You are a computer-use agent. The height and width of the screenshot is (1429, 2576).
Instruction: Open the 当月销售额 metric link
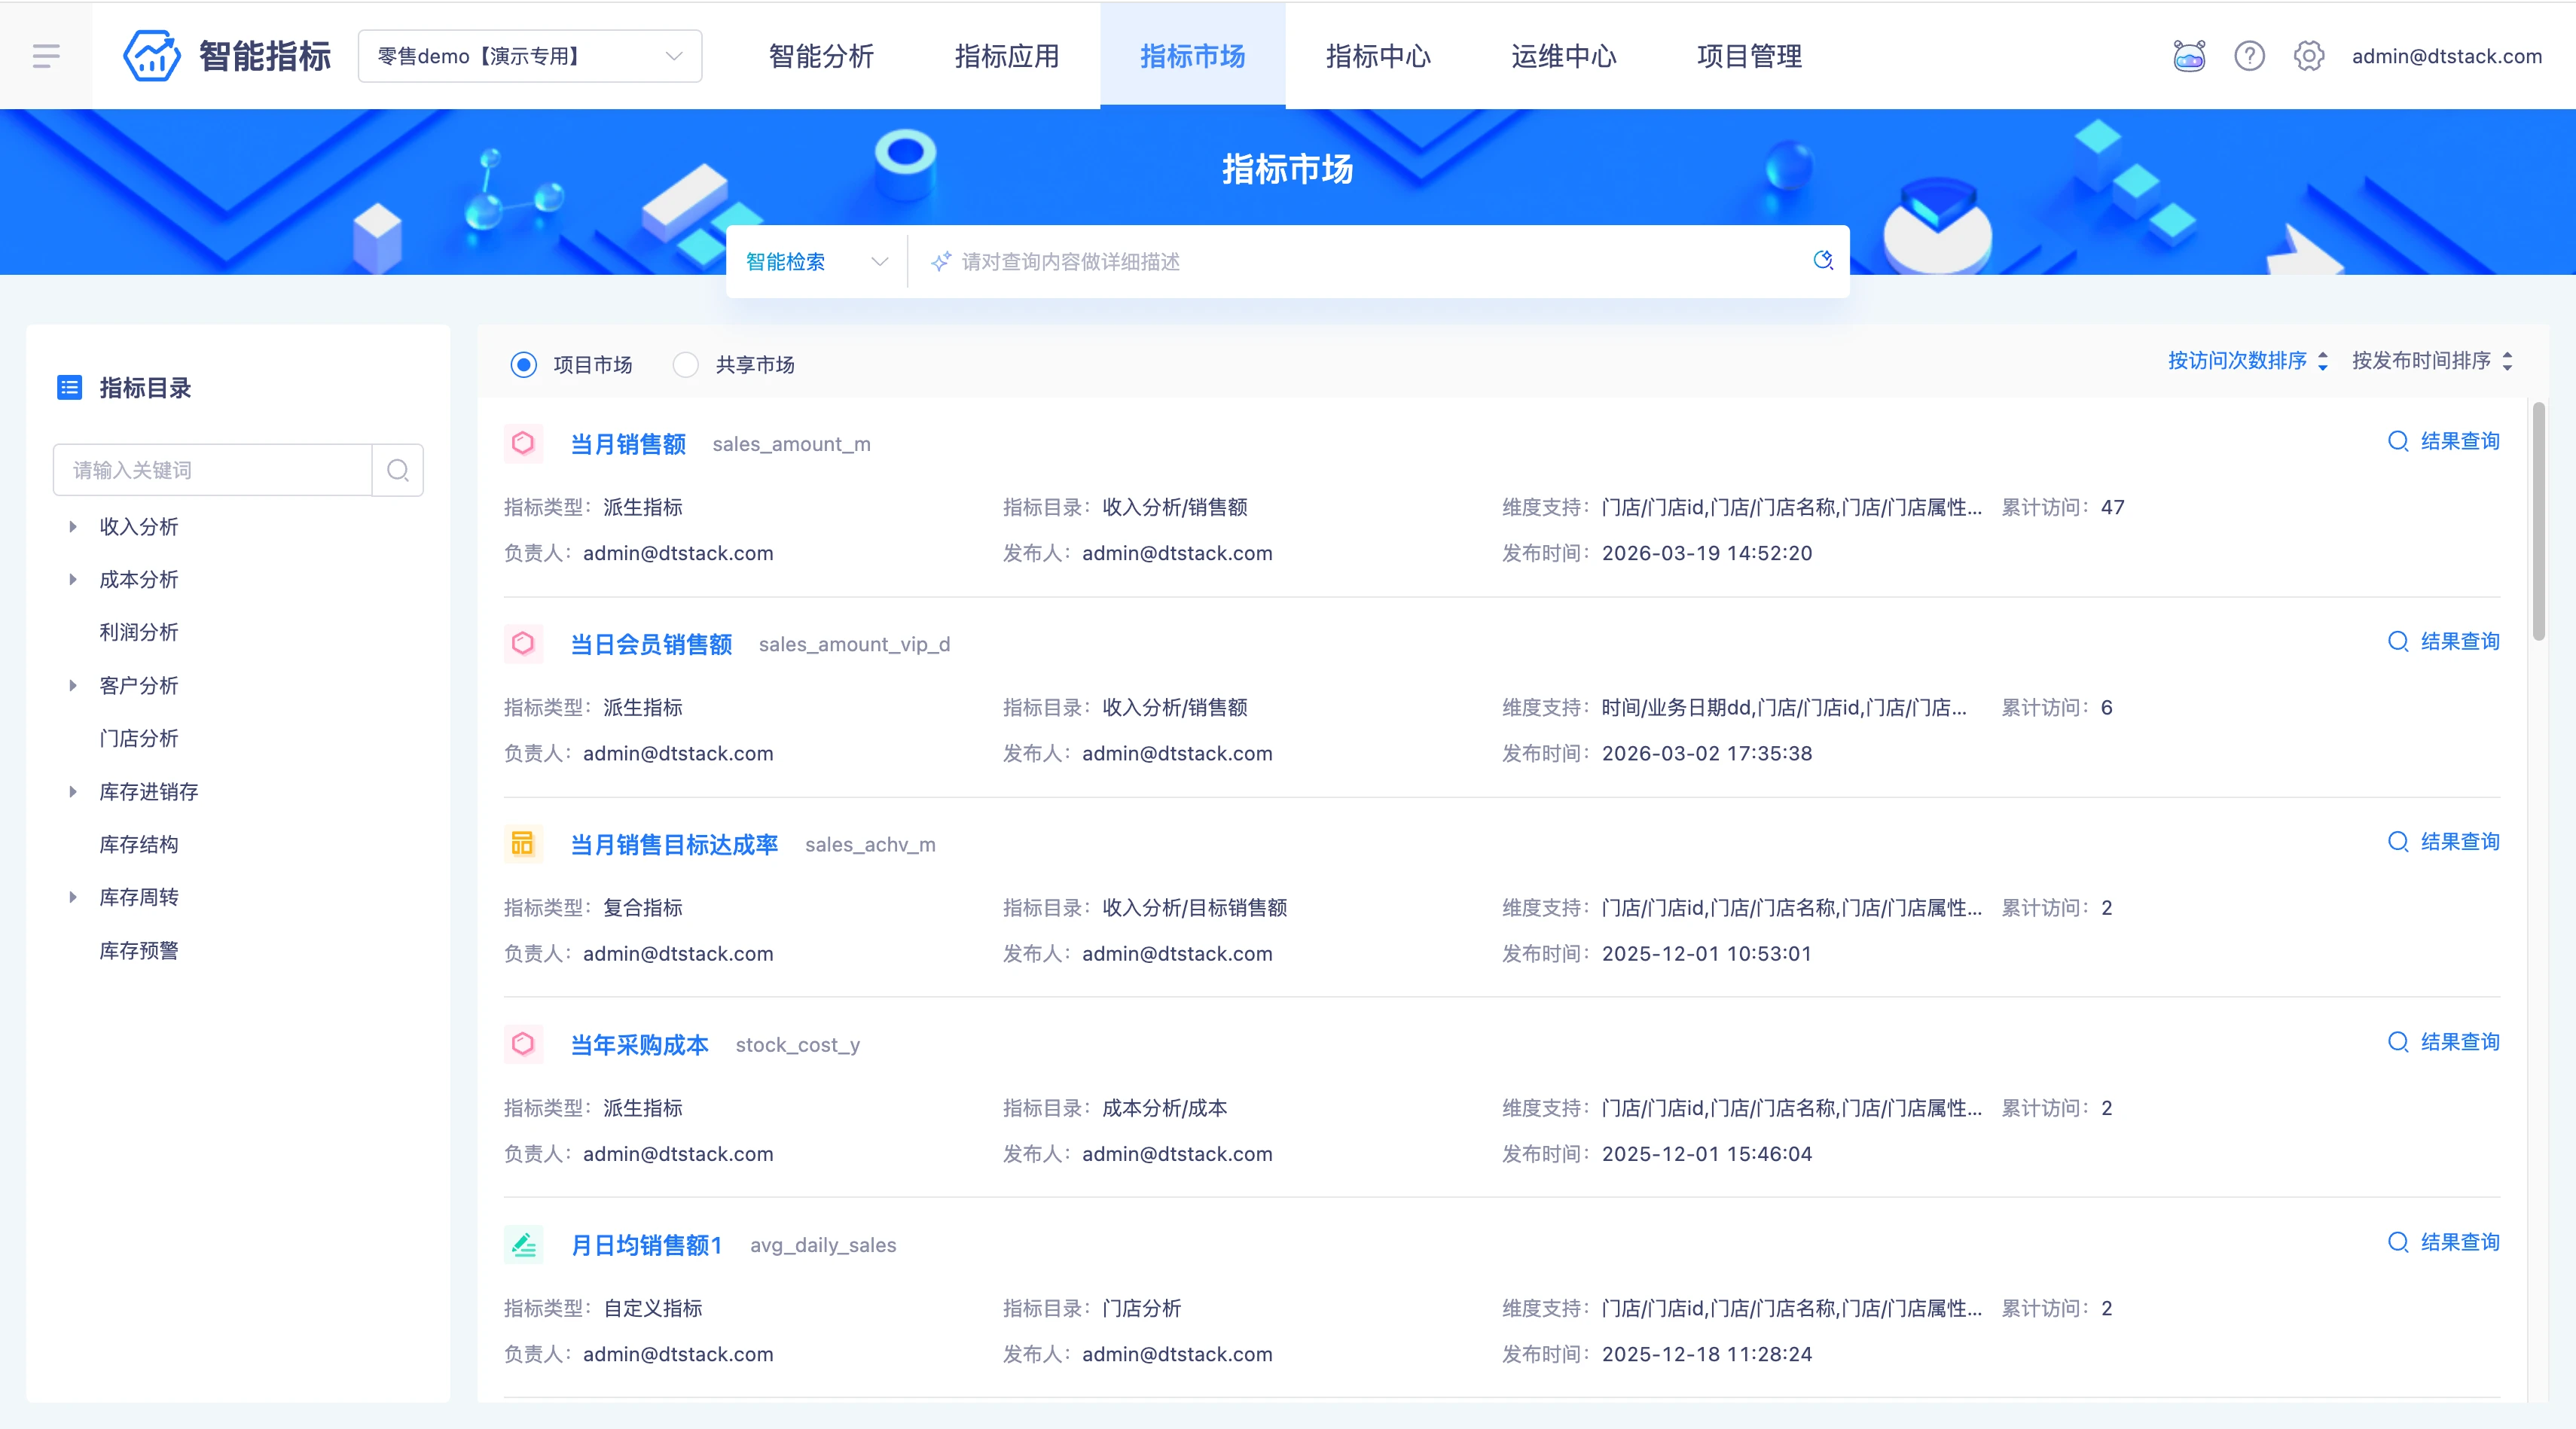pyautogui.click(x=628, y=443)
